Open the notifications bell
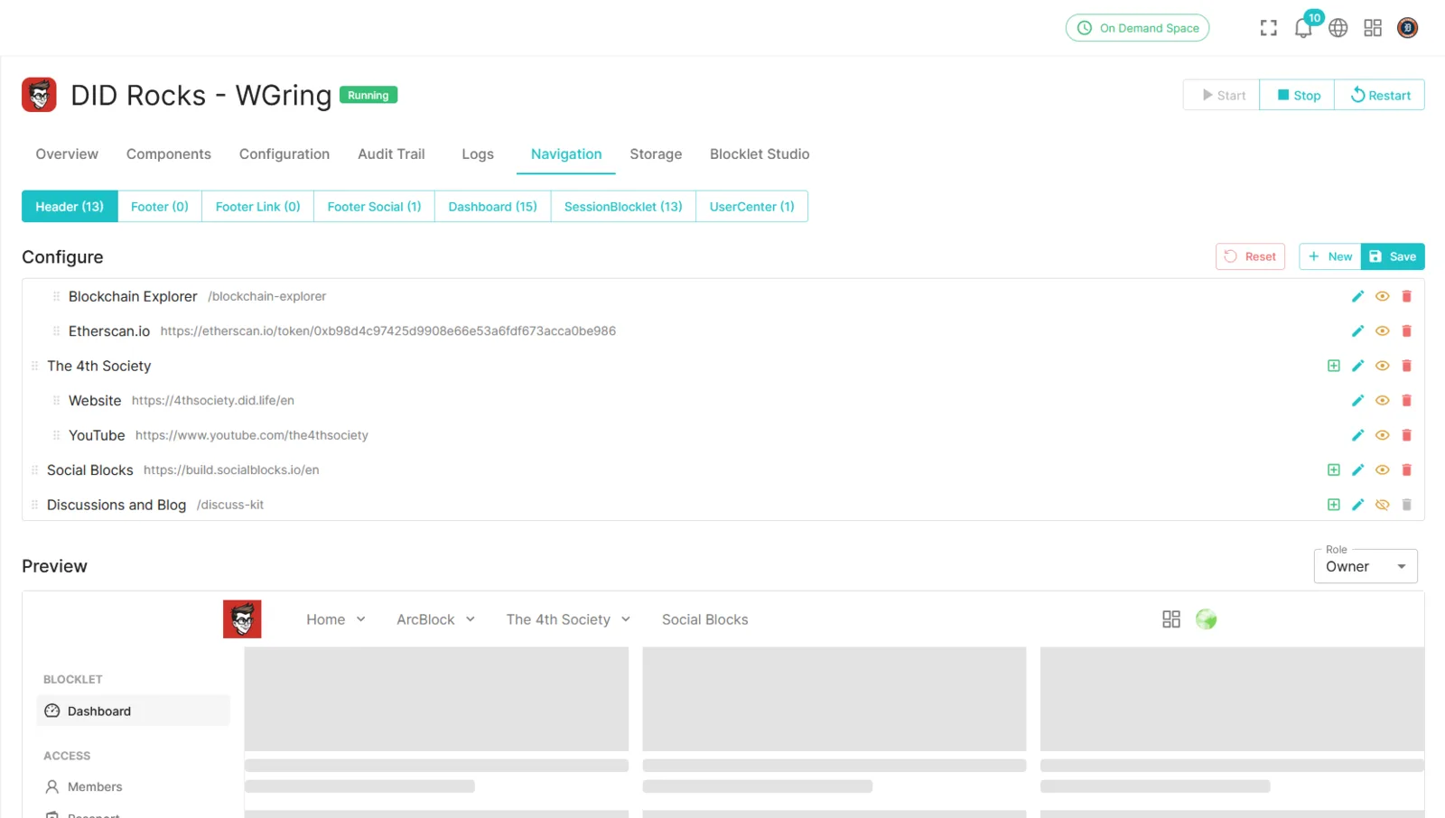This screenshot has height=818, width=1445. click(x=1303, y=28)
